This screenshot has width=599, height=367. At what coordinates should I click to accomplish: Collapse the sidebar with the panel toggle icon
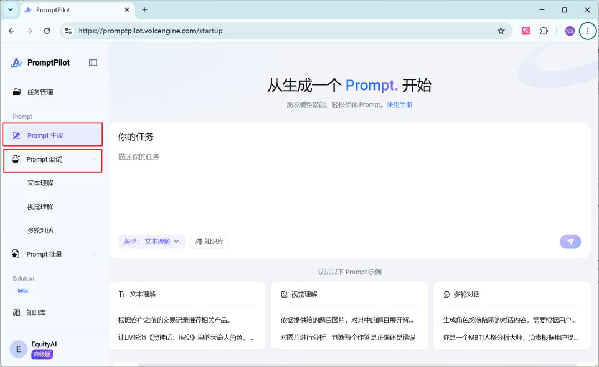93,62
